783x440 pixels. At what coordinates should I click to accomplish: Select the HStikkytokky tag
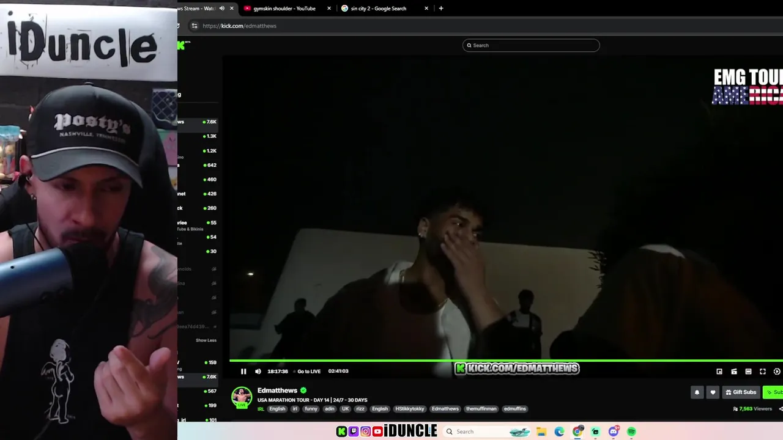(410, 409)
